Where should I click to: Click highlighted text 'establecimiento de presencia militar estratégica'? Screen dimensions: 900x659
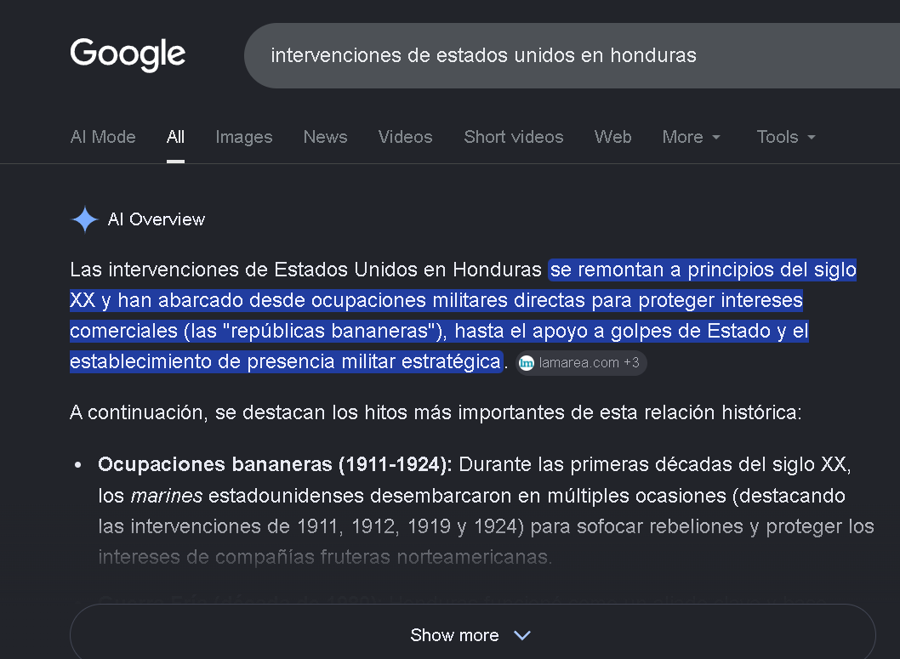pos(285,362)
